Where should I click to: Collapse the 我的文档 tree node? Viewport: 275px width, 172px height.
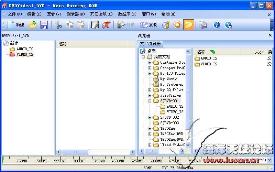tap(143, 57)
